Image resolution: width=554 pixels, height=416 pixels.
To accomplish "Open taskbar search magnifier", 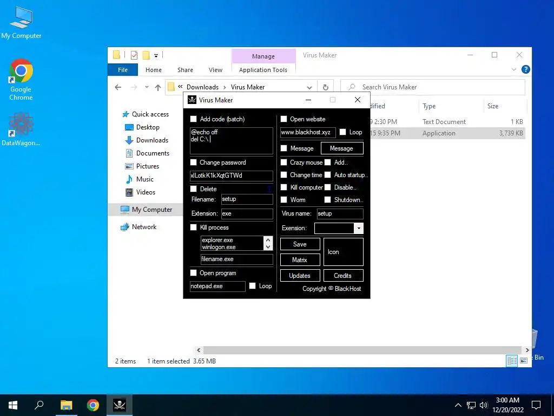I will [39, 405].
